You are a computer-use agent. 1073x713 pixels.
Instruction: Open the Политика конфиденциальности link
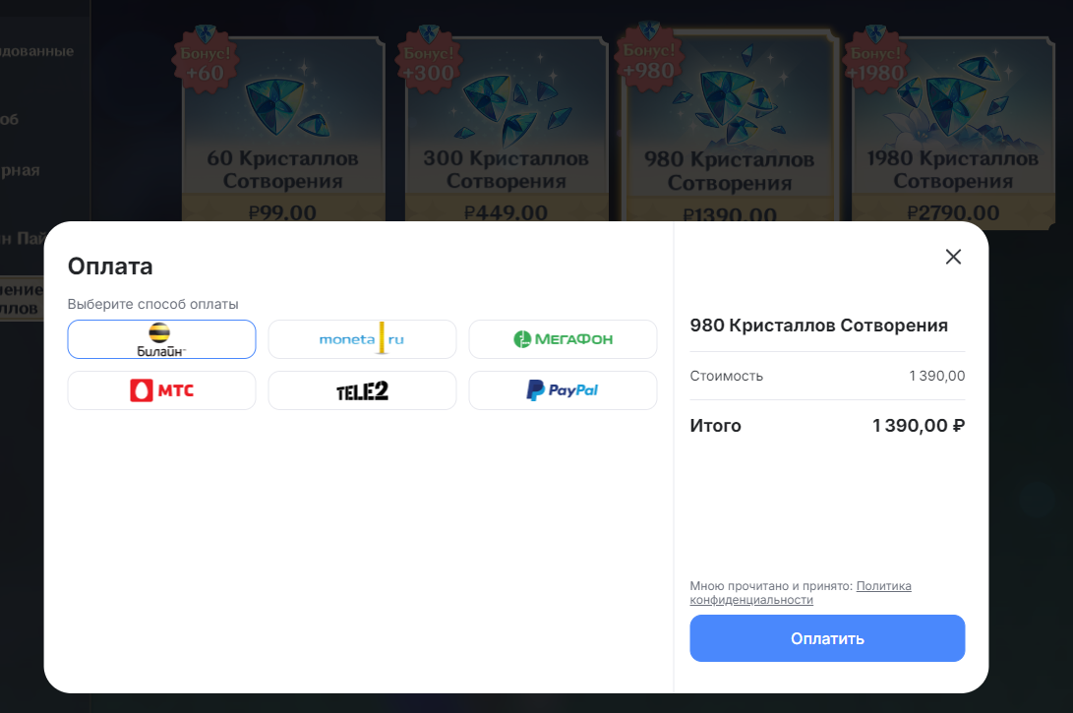coord(801,593)
